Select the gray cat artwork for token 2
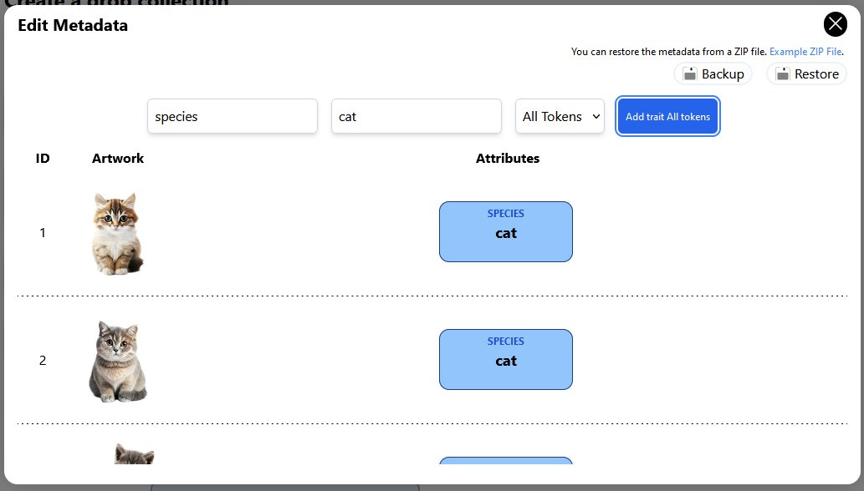Viewport: 864px width, 491px height. click(x=118, y=361)
